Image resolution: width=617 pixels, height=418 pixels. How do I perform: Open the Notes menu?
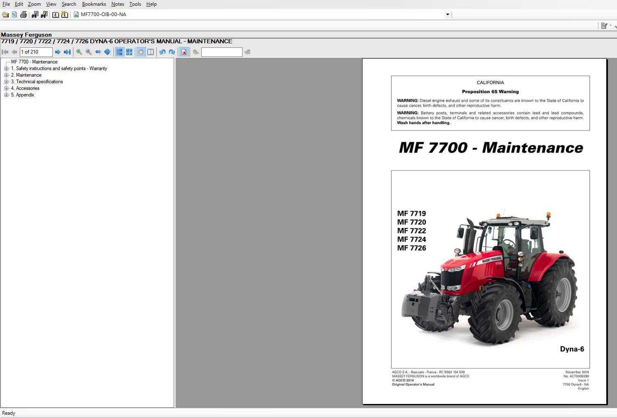118,4
